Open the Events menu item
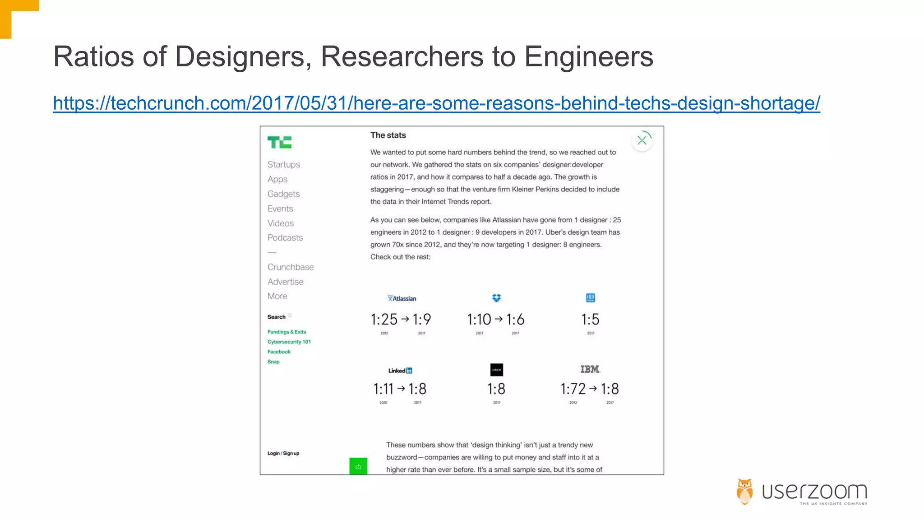The image size is (924, 520). 280,209
